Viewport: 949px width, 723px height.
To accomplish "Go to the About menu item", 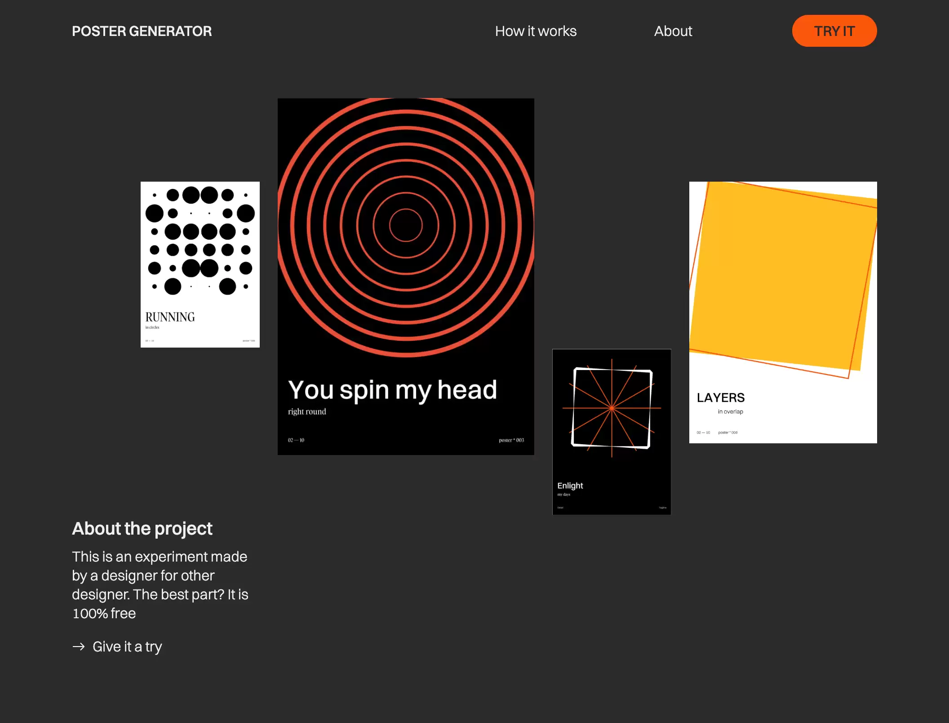I will click(673, 31).
